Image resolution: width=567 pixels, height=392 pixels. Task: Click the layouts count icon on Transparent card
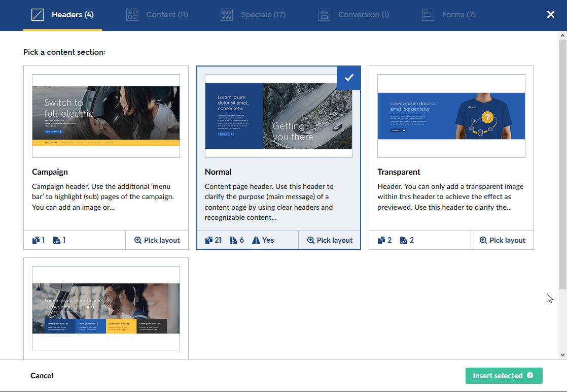404,240
